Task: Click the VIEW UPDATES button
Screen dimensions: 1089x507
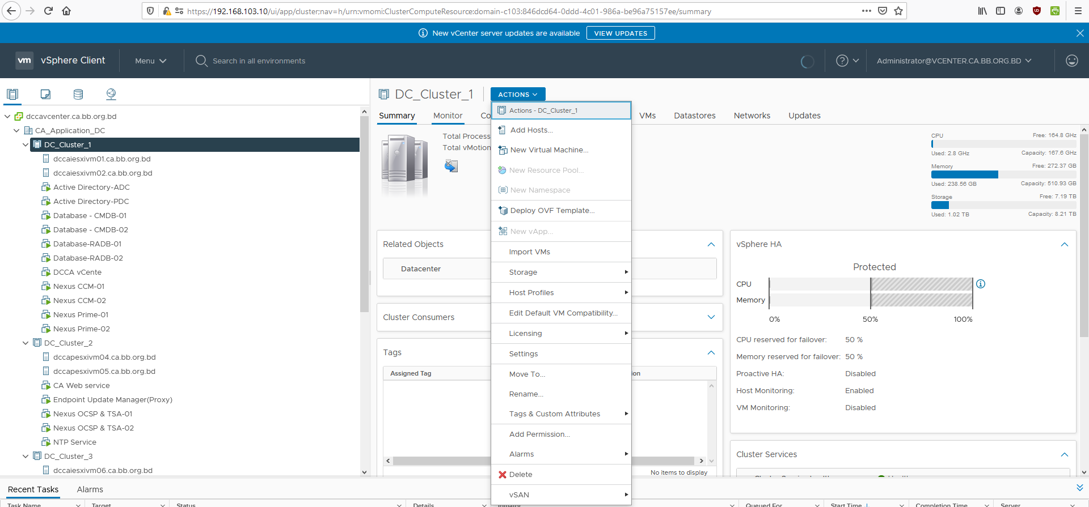Action: [x=621, y=33]
